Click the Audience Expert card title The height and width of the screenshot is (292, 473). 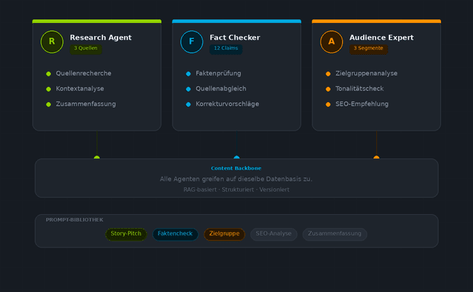(381, 38)
